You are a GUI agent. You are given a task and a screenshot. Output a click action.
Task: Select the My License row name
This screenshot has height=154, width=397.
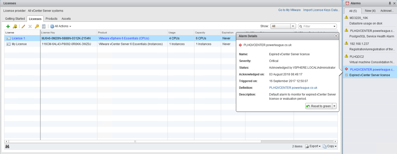[19, 44]
